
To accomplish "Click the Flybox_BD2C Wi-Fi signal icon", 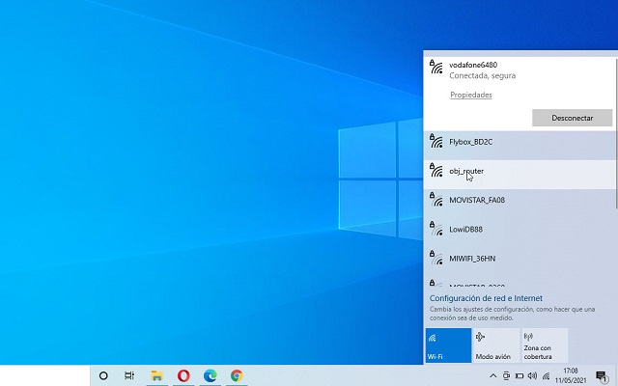I will [435, 141].
